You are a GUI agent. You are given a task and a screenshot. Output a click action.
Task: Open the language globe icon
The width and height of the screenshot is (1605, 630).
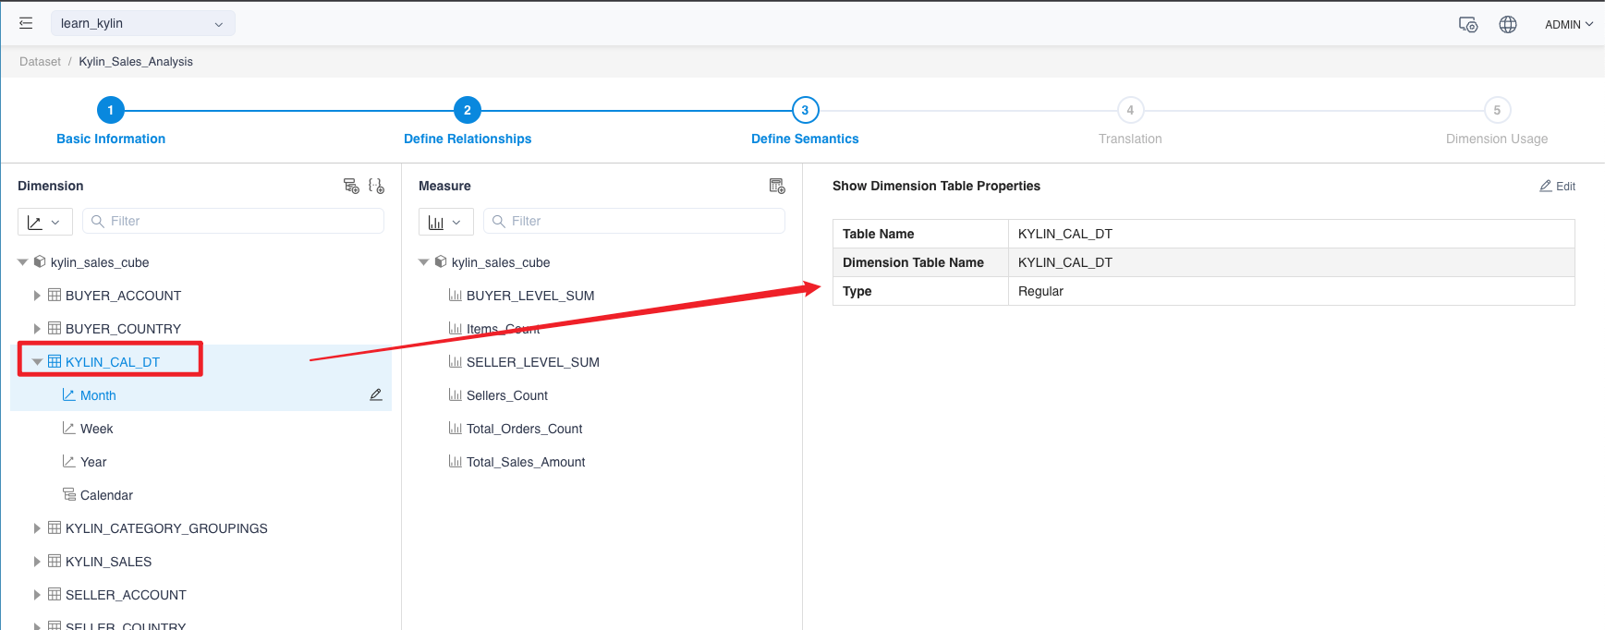(1508, 25)
